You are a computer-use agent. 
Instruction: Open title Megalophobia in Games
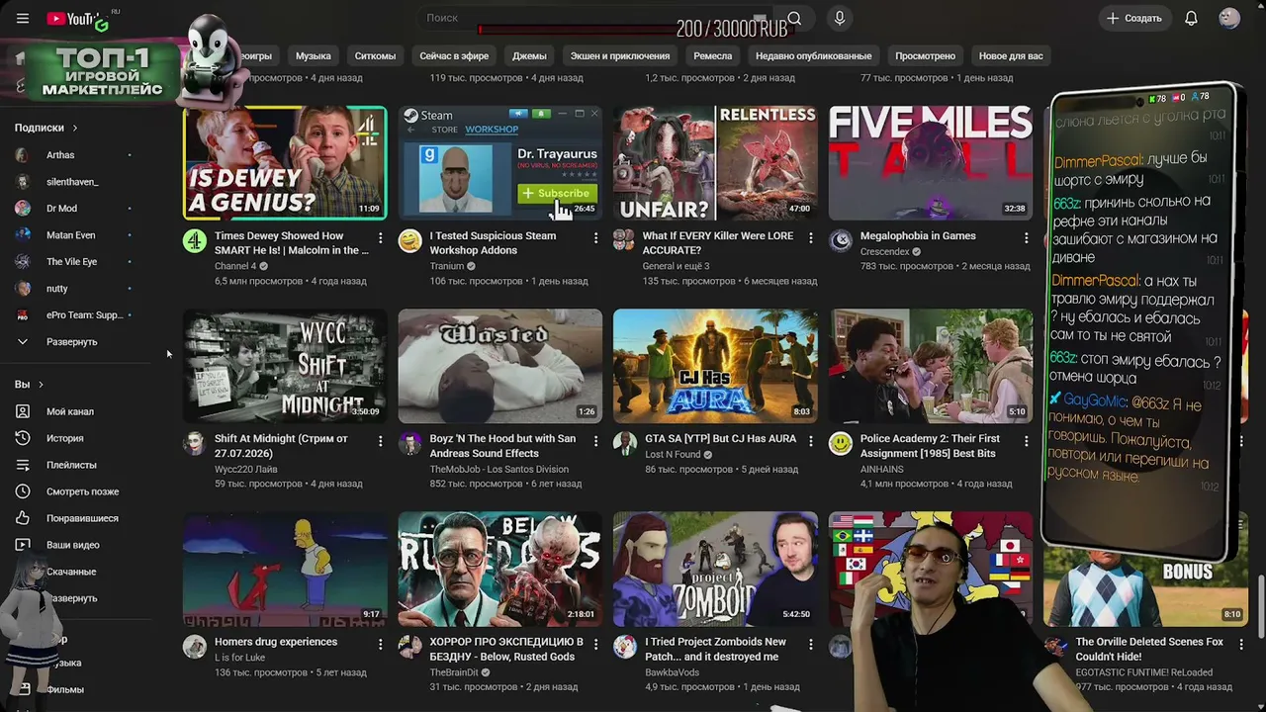[918, 236]
